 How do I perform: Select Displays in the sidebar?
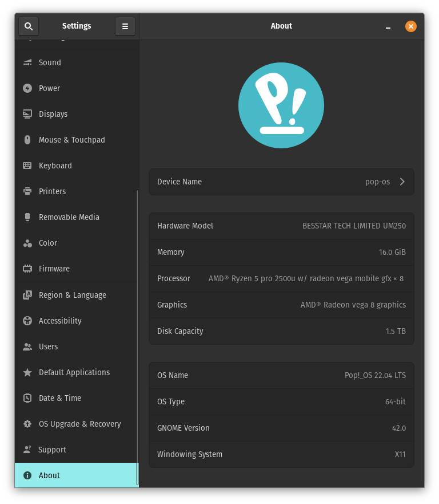pyautogui.click(x=75, y=114)
